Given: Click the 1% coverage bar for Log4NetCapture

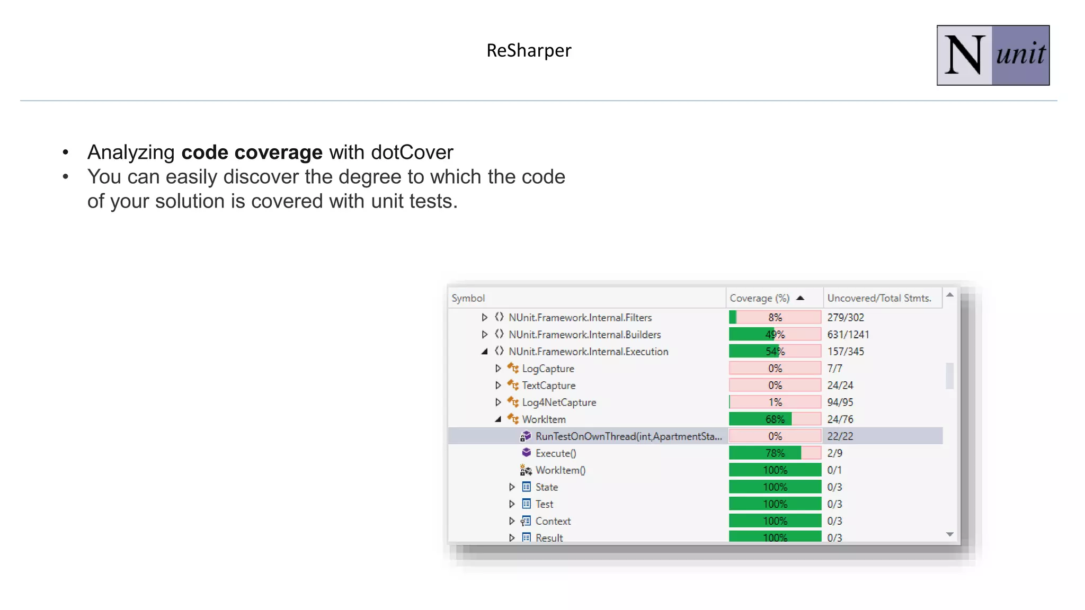Looking at the screenshot, I should click(775, 402).
